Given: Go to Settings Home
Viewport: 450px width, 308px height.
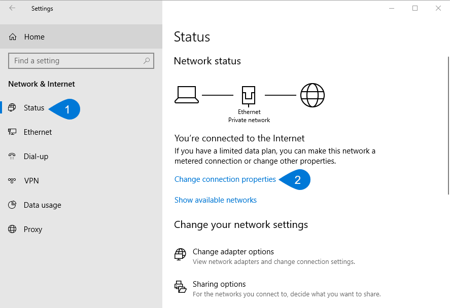Looking at the screenshot, I should tap(81, 36).
